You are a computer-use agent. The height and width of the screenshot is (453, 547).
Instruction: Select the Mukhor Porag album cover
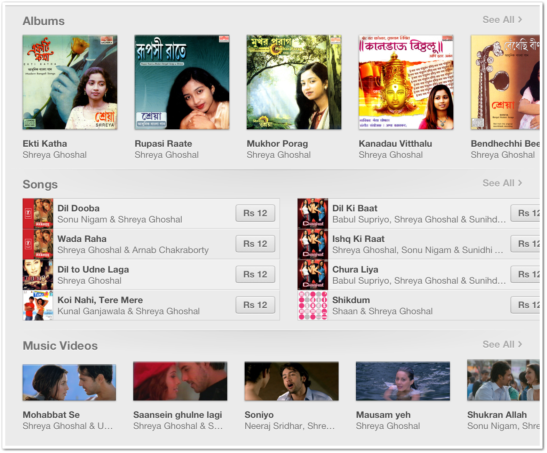[294, 82]
